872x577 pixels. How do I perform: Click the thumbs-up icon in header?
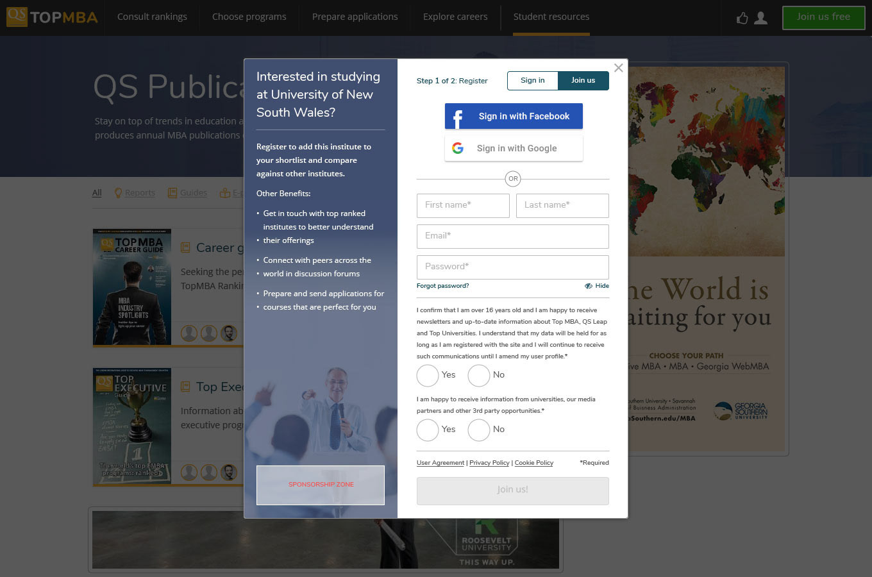(742, 18)
